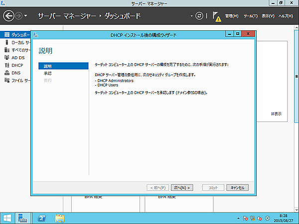
Task: Click the Server Manager vertical scrollbar thumb
Action: coord(297,76)
